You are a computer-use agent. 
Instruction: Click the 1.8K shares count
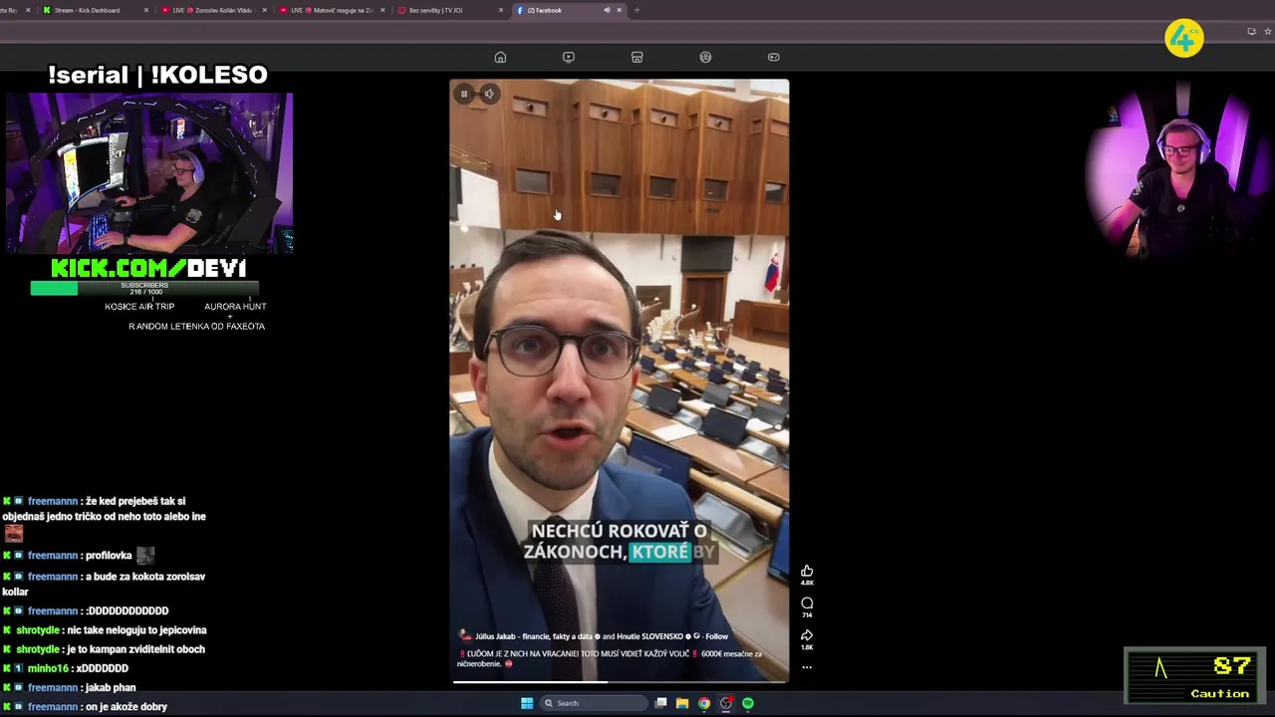(x=807, y=647)
